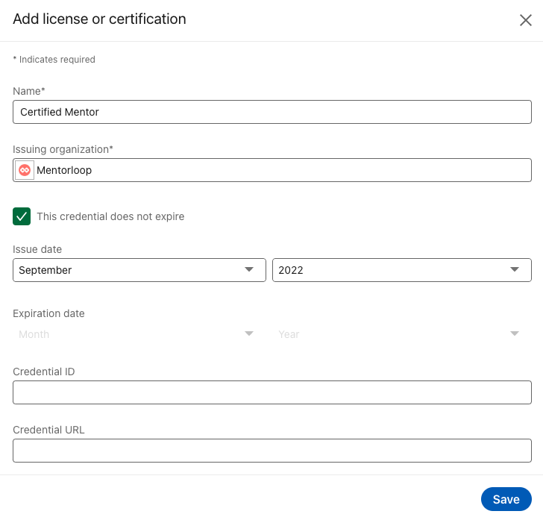
Task: Click the arrow beside the expiration Year placeholder
Action: click(515, 333)
